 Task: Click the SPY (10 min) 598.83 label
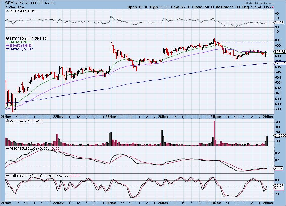28,38
